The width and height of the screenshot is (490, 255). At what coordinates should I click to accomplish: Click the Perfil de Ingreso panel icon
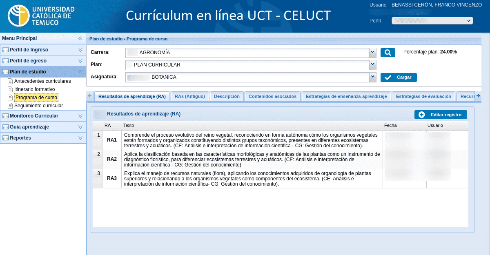(x=6, y=49)
